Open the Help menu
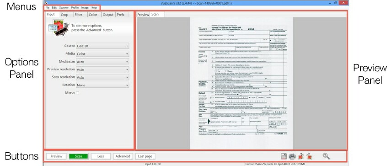The width and height of the screenshot is (391, 166). click(94, 8)
